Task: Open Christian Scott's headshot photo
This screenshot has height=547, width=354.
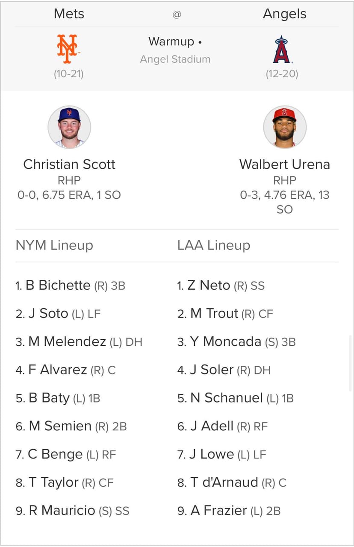Action: [69, 127]
